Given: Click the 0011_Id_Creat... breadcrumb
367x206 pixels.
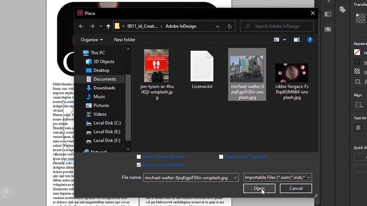Looking at the screenshot, I should [142, 26].
